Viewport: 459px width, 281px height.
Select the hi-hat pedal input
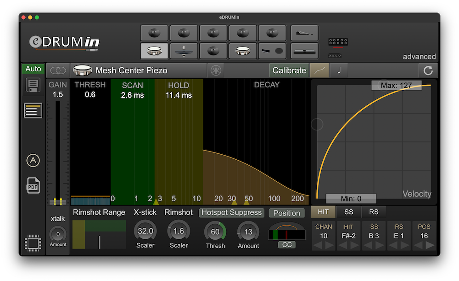point(304,33)
